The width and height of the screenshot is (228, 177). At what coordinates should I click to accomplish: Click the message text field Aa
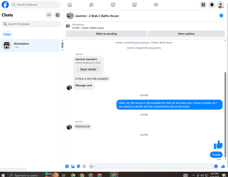151,167
